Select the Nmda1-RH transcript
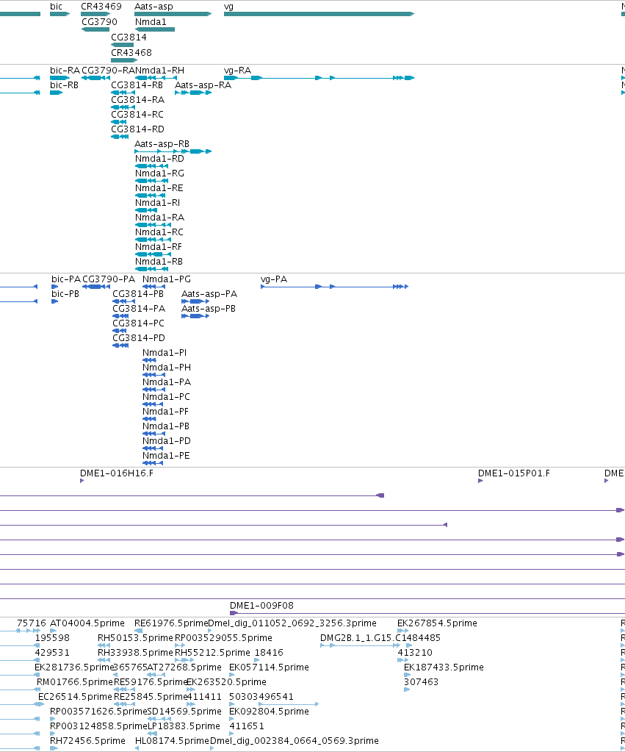The height and width of the screenshot is (752, 625). (x=155, y=78)
